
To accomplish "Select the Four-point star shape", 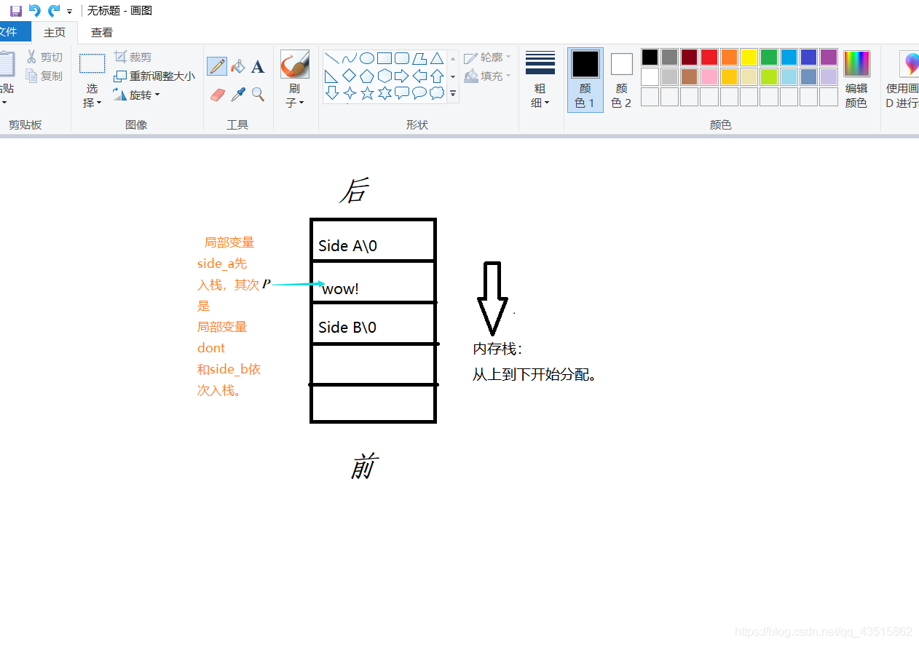I will pos(350,93).
